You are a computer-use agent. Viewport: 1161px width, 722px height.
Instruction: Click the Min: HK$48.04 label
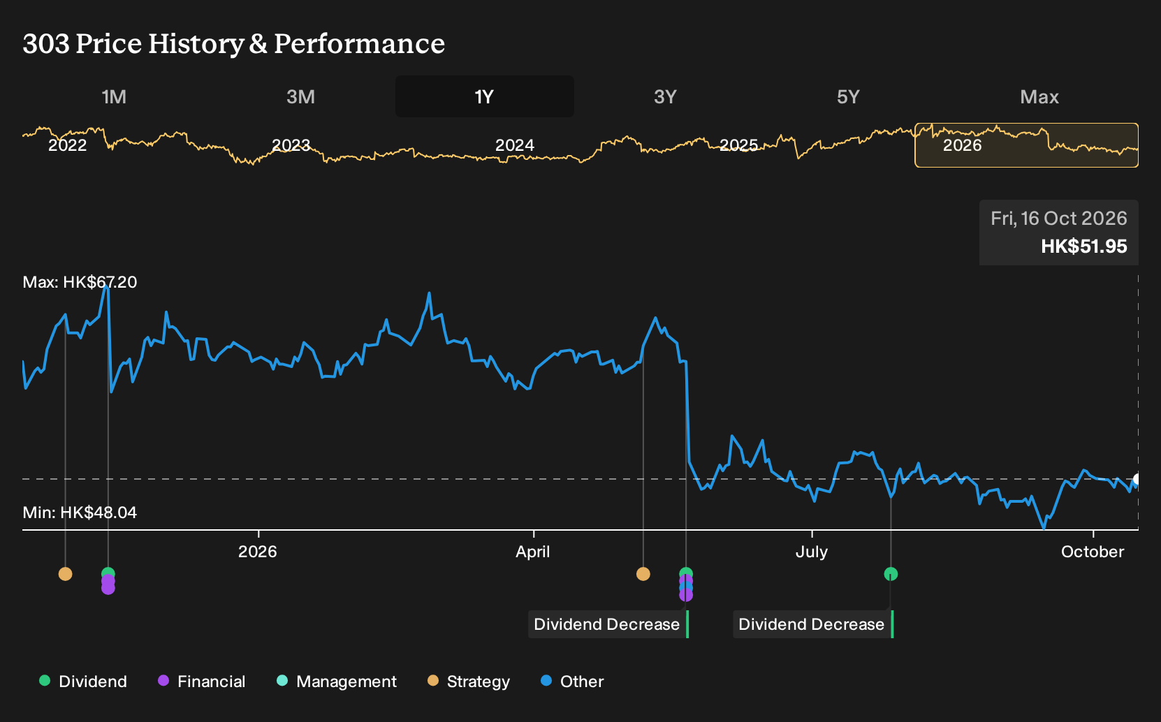tap(80, 513)
